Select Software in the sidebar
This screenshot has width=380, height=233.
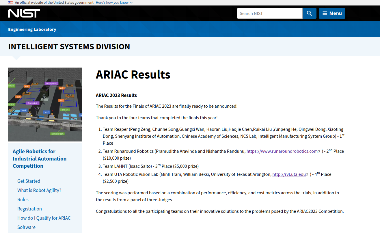(x=26, y=227)
